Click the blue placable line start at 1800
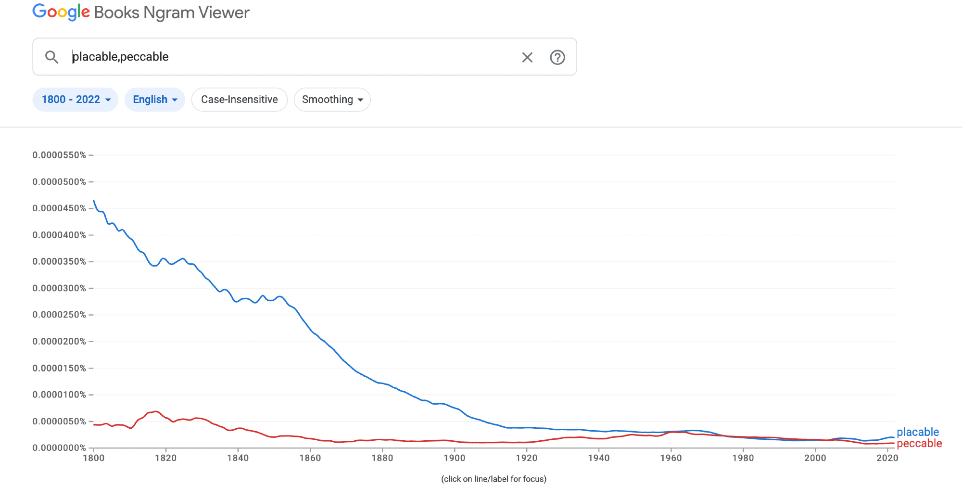 coord(94,201)
